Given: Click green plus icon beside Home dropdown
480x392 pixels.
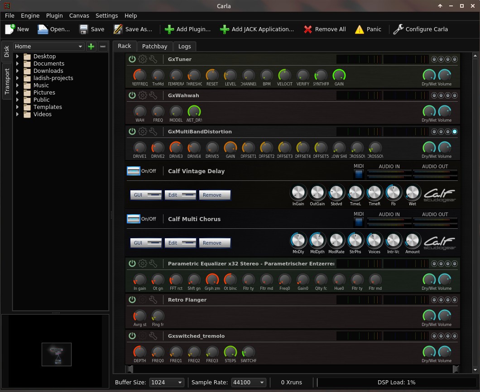Looking at the screenshot, I should [x=91, y=47].
